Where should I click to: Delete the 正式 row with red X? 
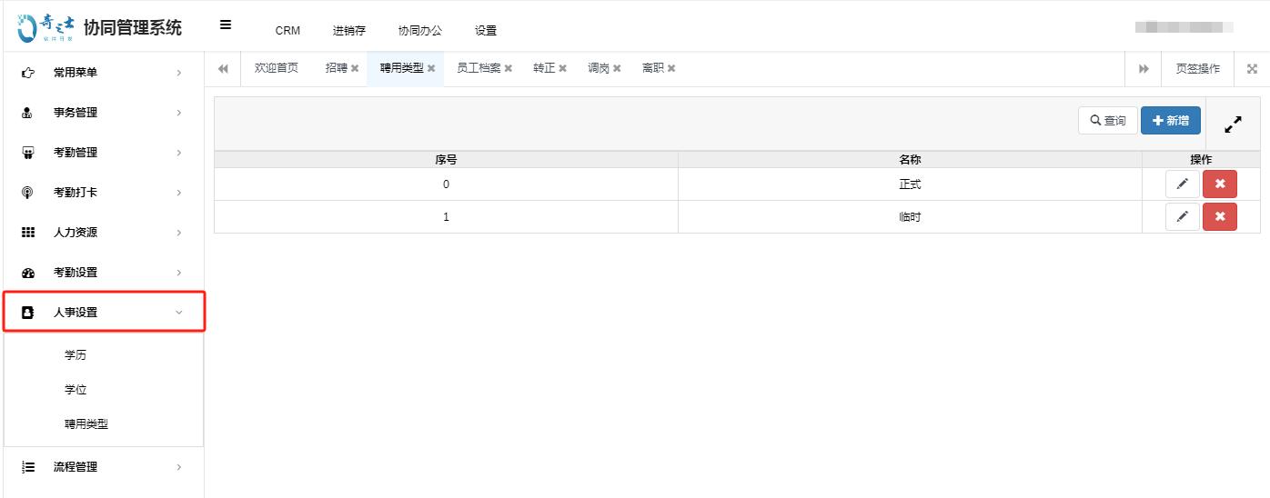tap(1219, 184)
